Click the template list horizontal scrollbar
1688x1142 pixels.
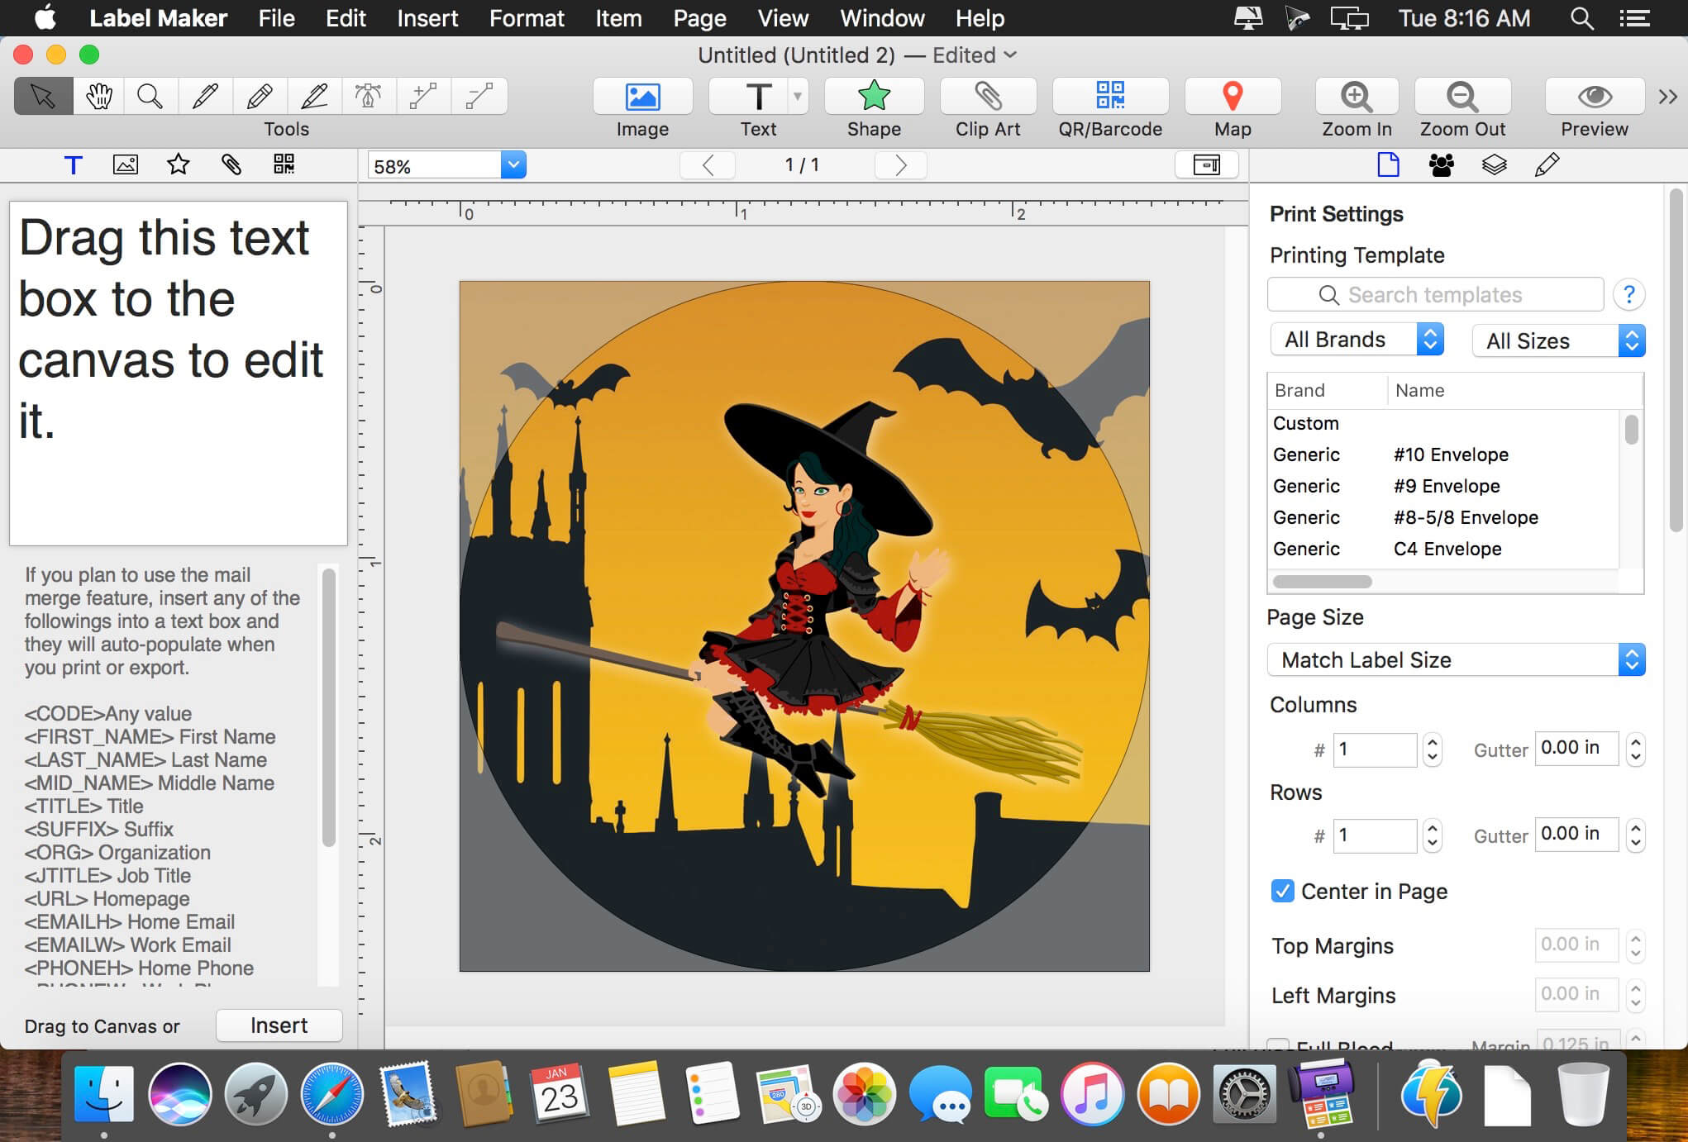(x=1323, y=582)
